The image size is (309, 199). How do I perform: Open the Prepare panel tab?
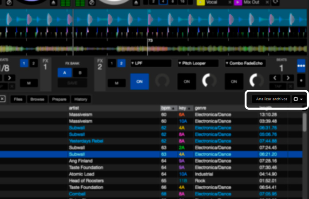coord(59,99)
